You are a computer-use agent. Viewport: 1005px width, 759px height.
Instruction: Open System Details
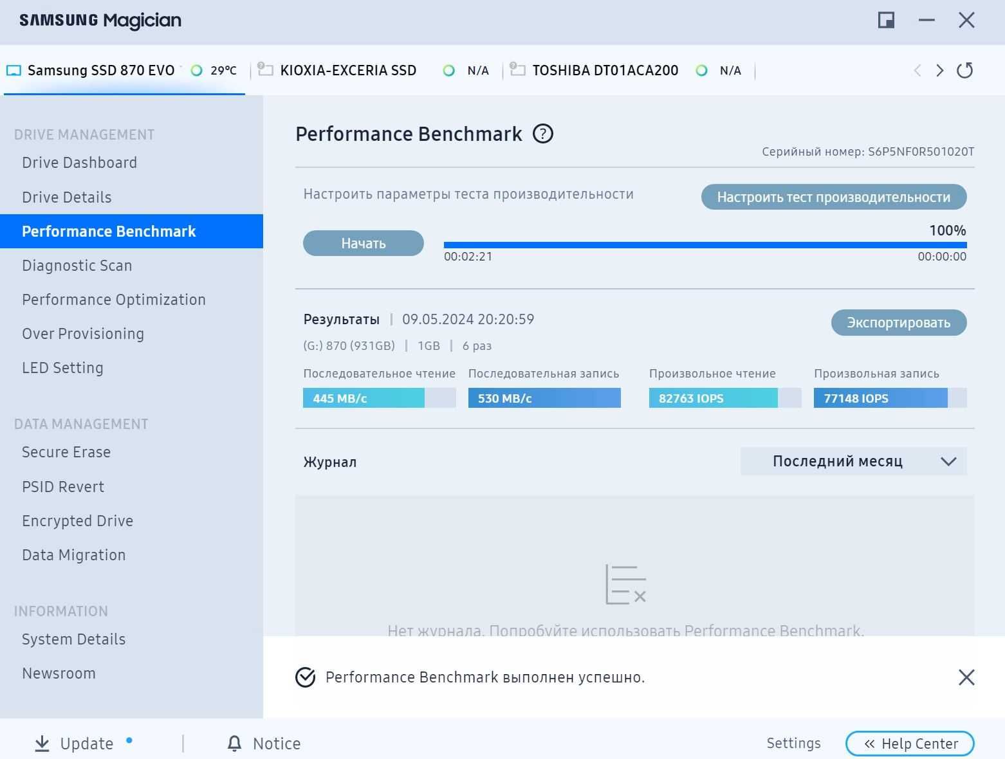tap(73, 639)
